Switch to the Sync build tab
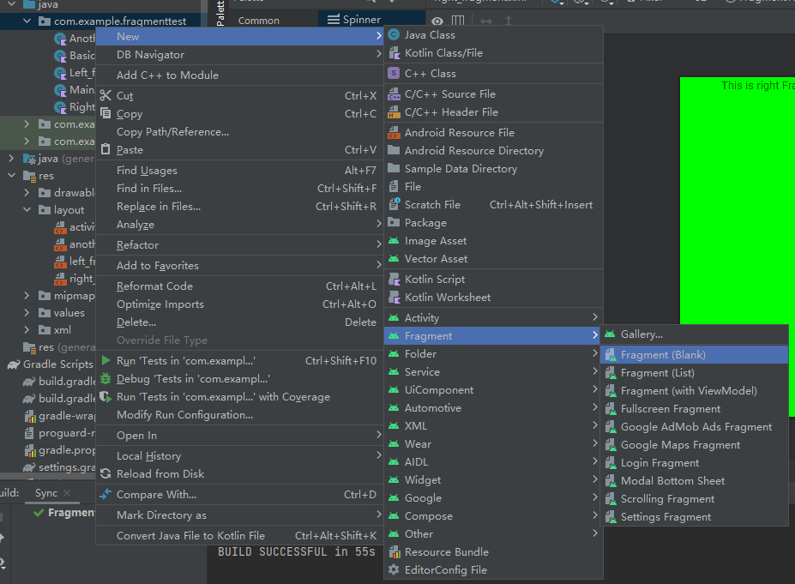This screenshot has width=795, height=584. [x=46, y=493]
